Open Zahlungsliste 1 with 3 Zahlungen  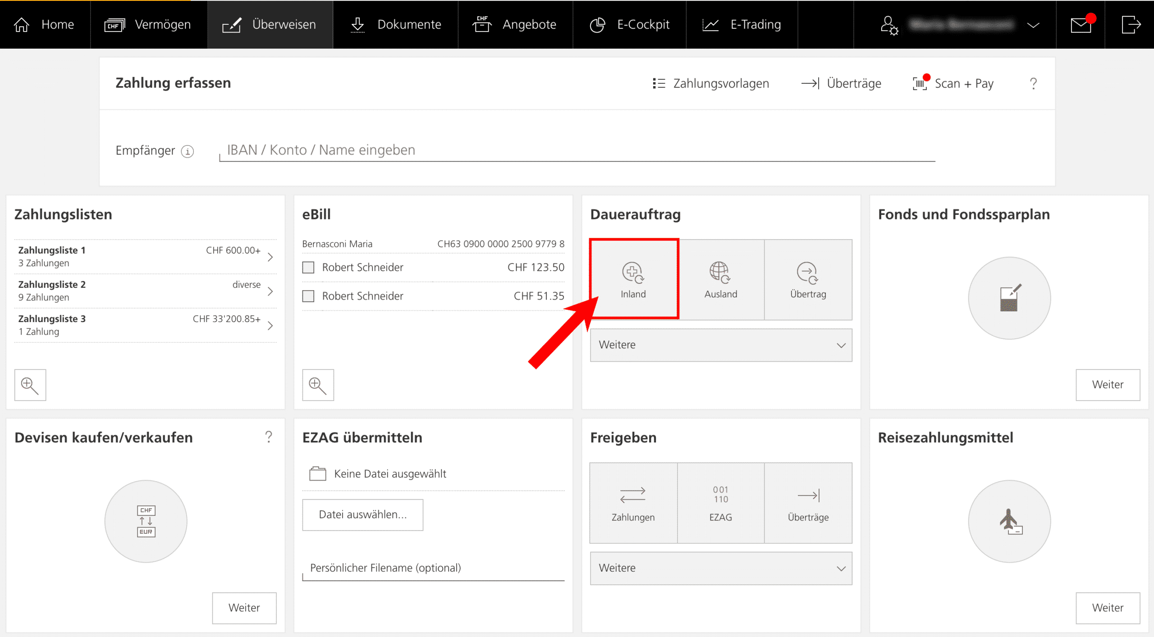click(x=146, y=256)
